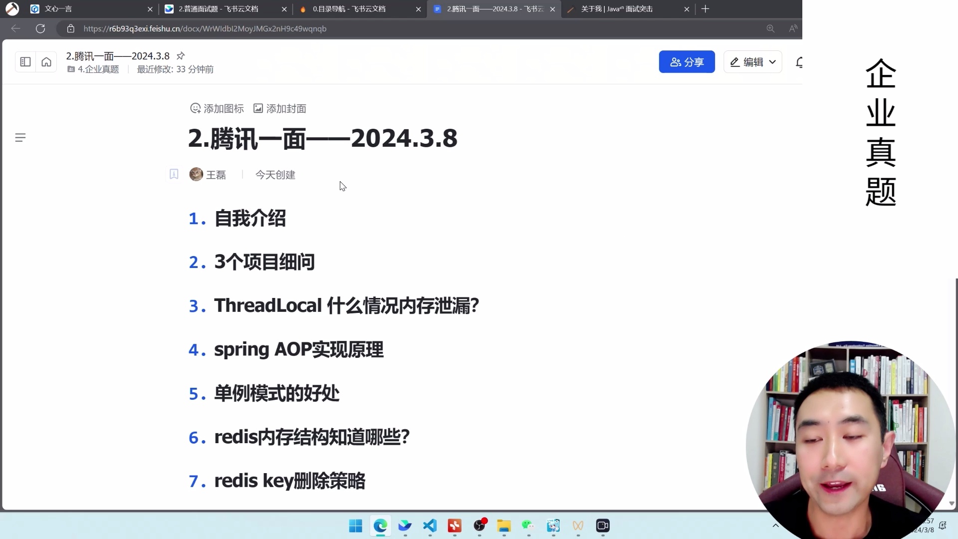Expand the 编辑 dropdown menu
958x539 pixels.
(x=772, y=62)
